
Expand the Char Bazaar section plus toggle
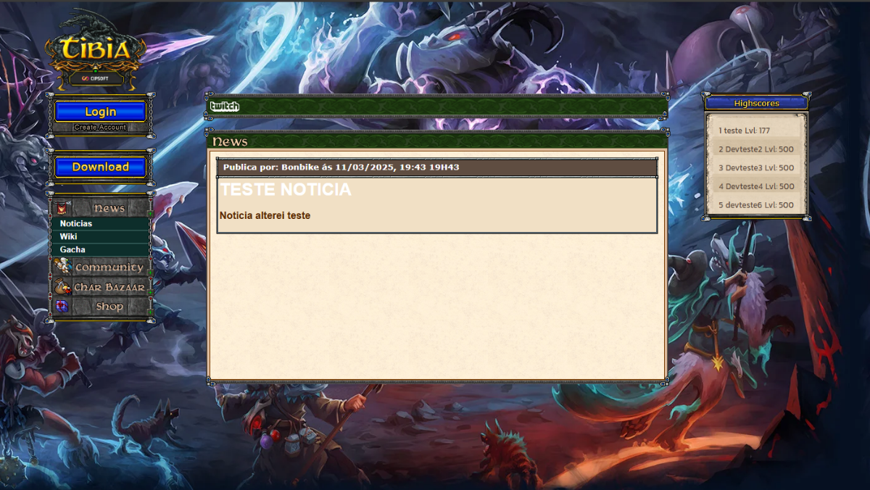click(x=150, y=292)
